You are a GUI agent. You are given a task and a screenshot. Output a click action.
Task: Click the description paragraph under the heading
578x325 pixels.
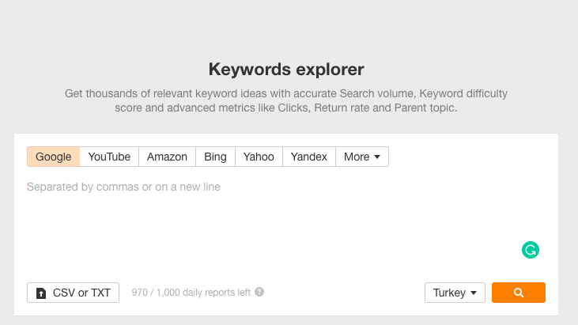(286, 100)
